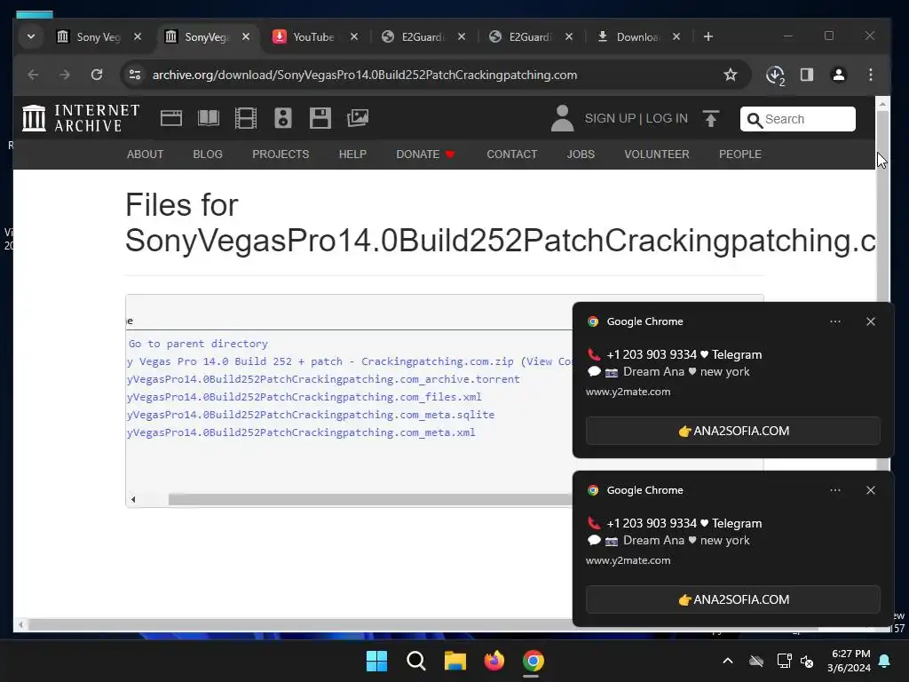The width and height of the screenshot is (909, 682).
Task: Close the YouTube tab
Action: [x=354, y=36]
